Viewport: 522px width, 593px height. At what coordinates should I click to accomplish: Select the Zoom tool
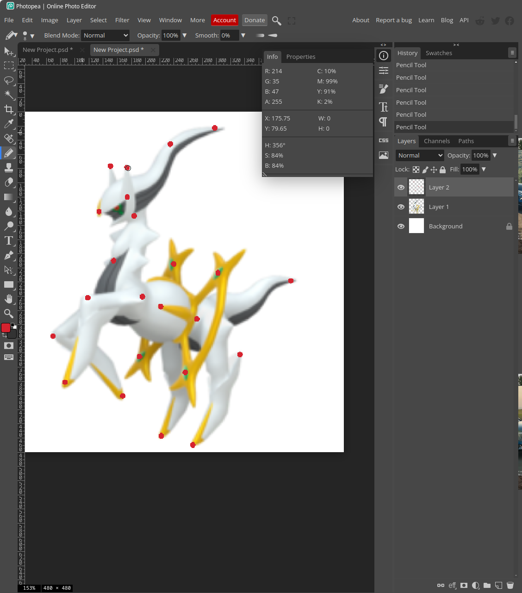point(8,314)
